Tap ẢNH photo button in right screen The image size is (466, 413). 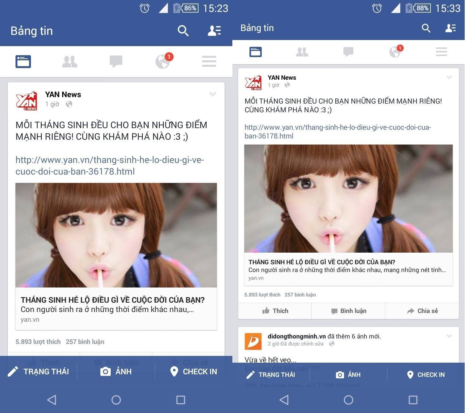pyautogui.click(x=348, y=375)
